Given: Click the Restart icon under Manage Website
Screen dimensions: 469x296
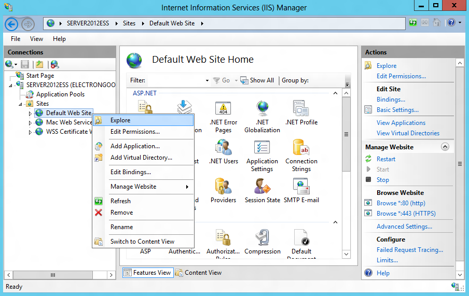Looking at the screenshot, I should pos(368,159).
